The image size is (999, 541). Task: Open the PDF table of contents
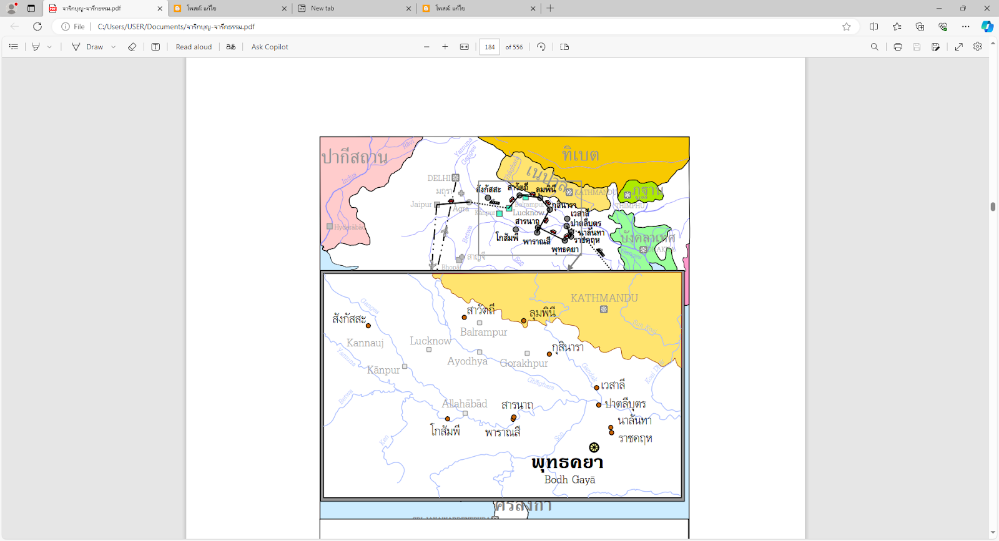[x=14, y=47]
